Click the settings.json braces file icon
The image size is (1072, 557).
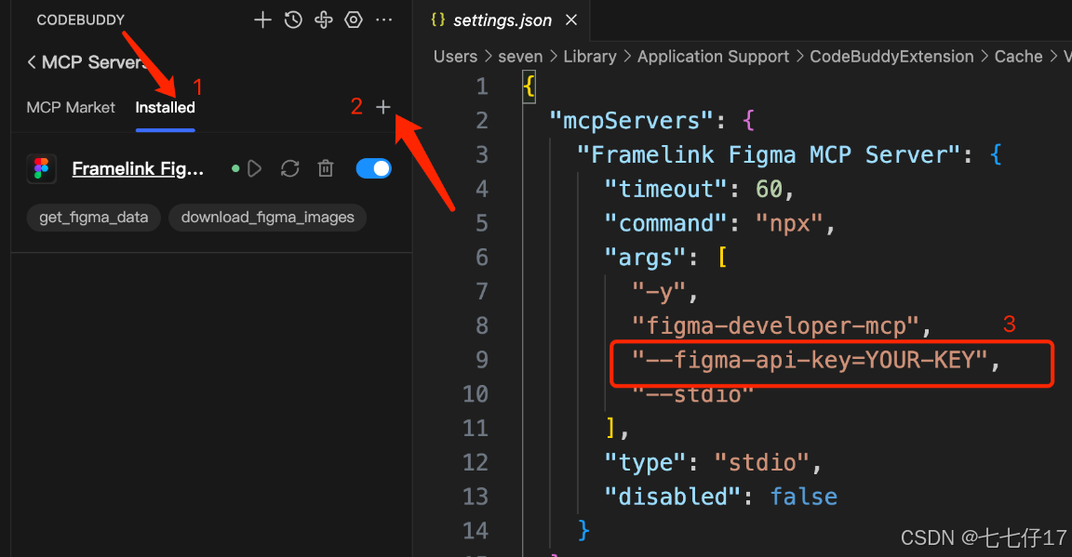click(437, 20)
